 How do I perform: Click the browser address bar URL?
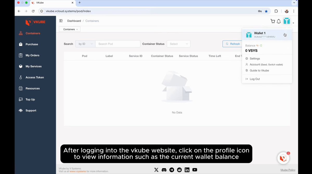pyautogui.click(x=68, y=11)
